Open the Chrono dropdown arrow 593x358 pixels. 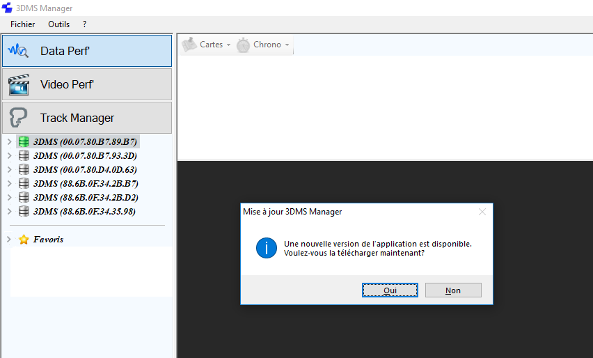click(287, 45)
